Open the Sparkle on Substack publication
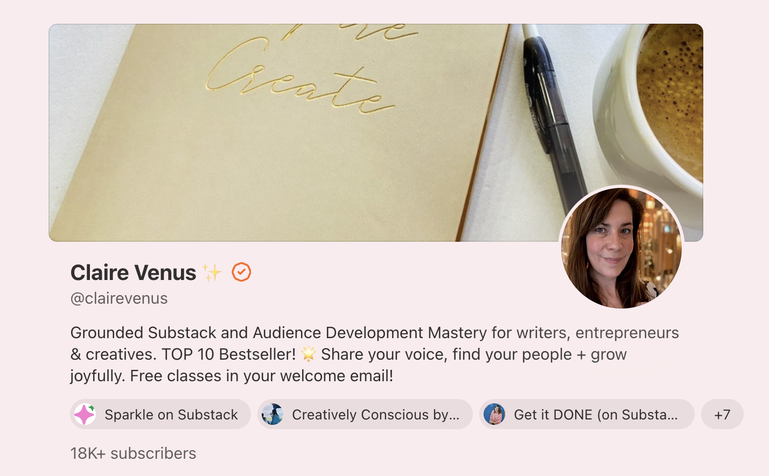Screen dimensions: 769x476 pos(160,414)
